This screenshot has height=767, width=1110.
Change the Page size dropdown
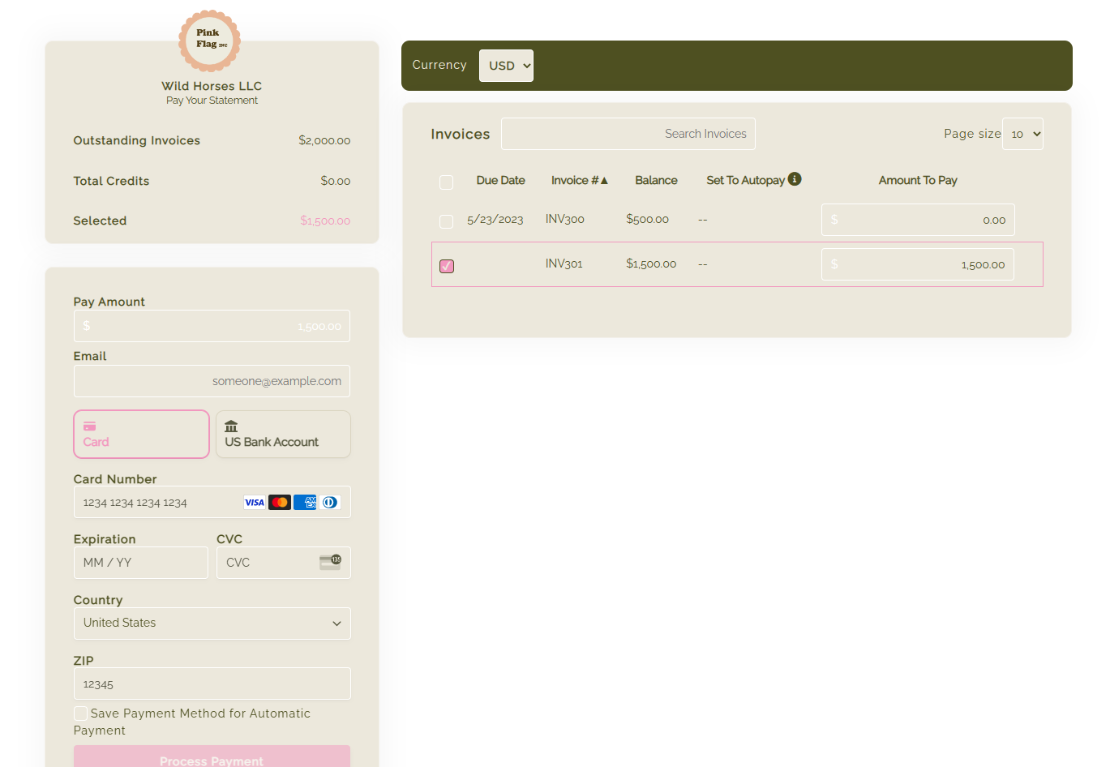pyautogui.click(x=1022, y=134)
